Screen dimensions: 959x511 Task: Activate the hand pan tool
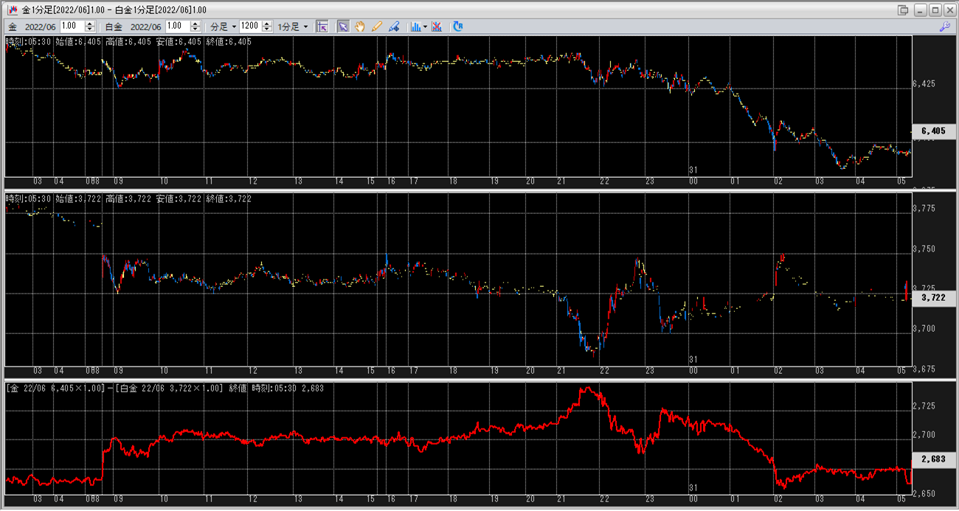[360, 26]
